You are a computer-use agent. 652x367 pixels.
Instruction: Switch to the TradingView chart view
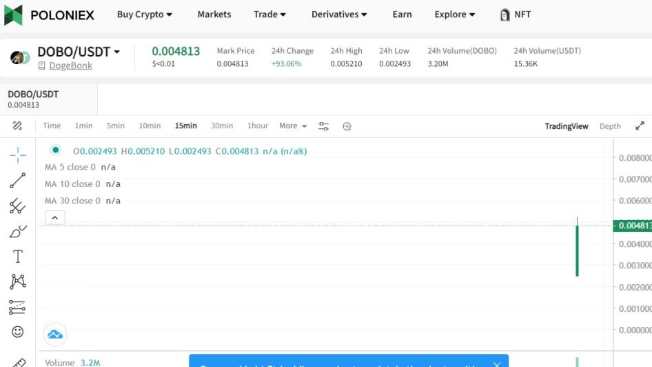(567, 126)
